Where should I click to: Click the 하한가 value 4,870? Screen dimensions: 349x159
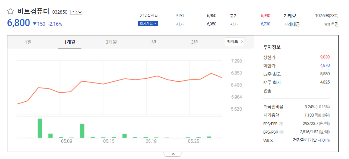click(325, 65)
